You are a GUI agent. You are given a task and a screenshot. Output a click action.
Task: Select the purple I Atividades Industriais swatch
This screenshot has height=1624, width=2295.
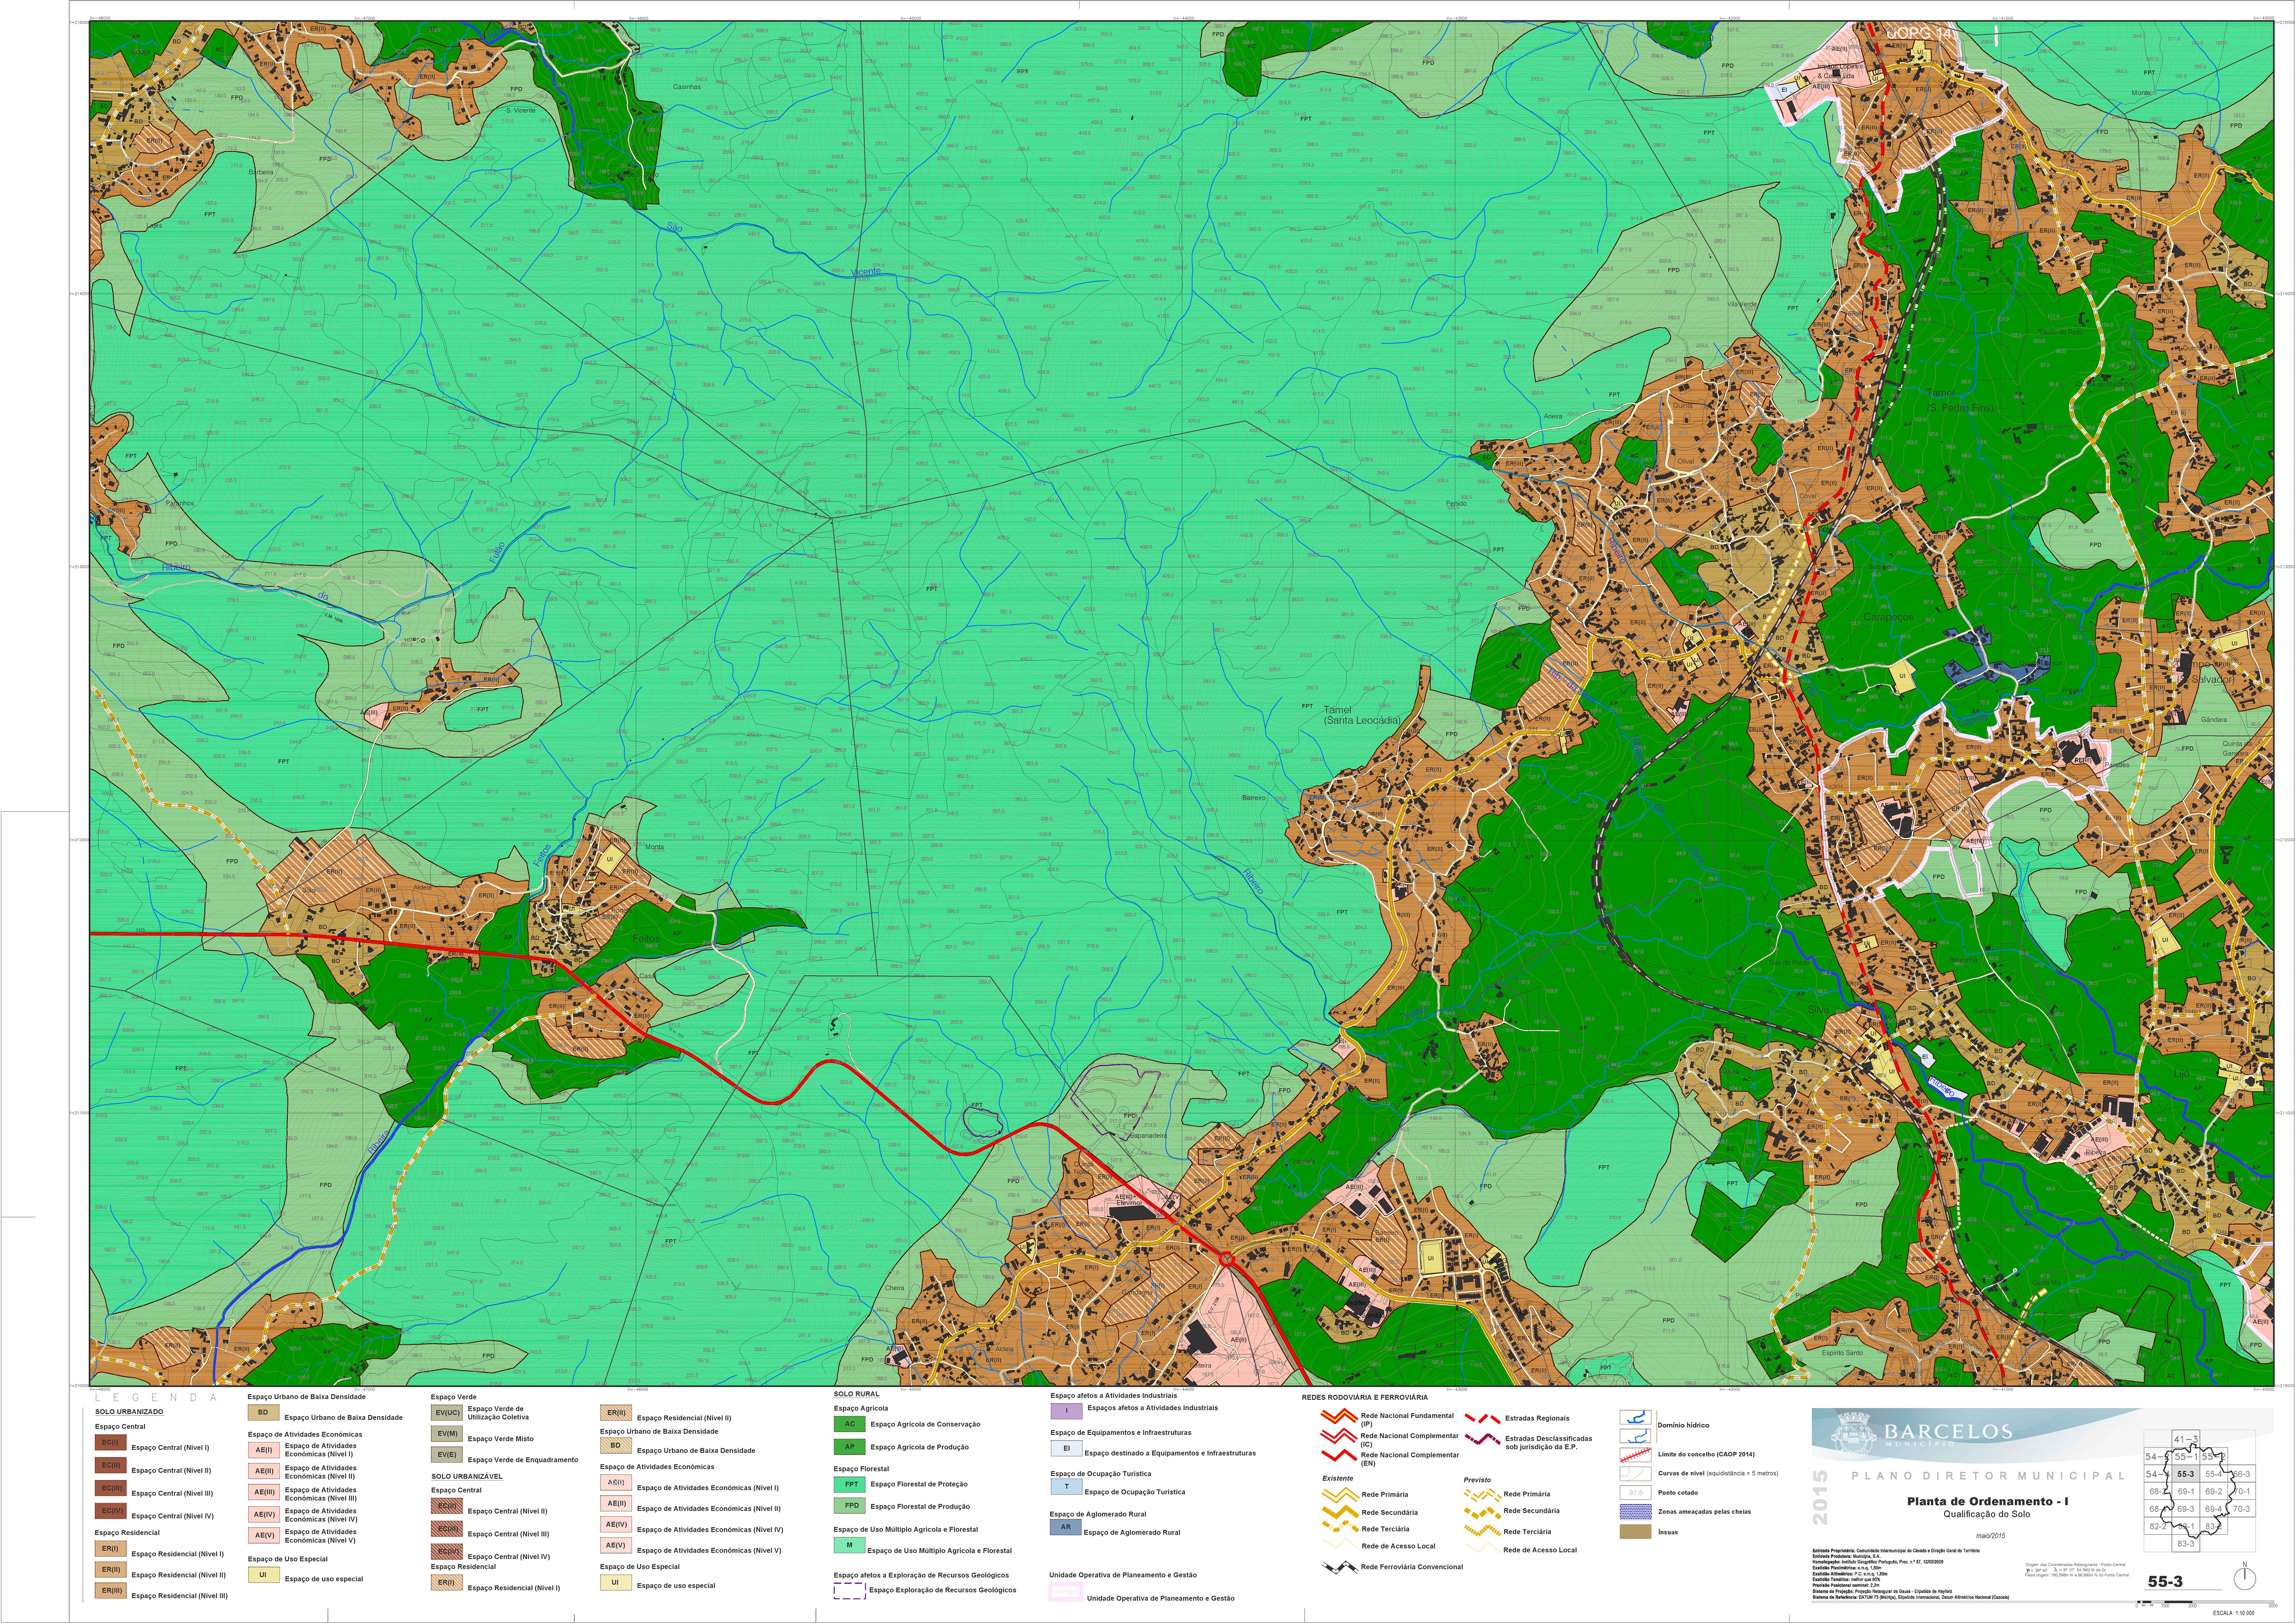click(x=1066, y=1411)
